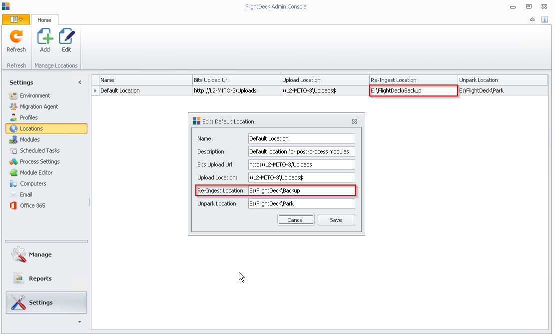
Task: Click the Settings tools icon
Action: pyautogui.click(x=18, y=302)
